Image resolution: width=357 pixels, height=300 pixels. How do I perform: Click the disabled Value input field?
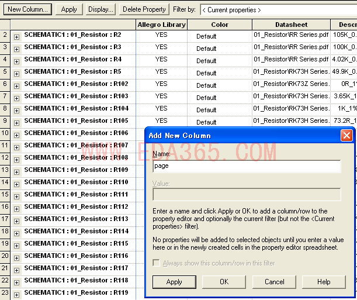247,194
